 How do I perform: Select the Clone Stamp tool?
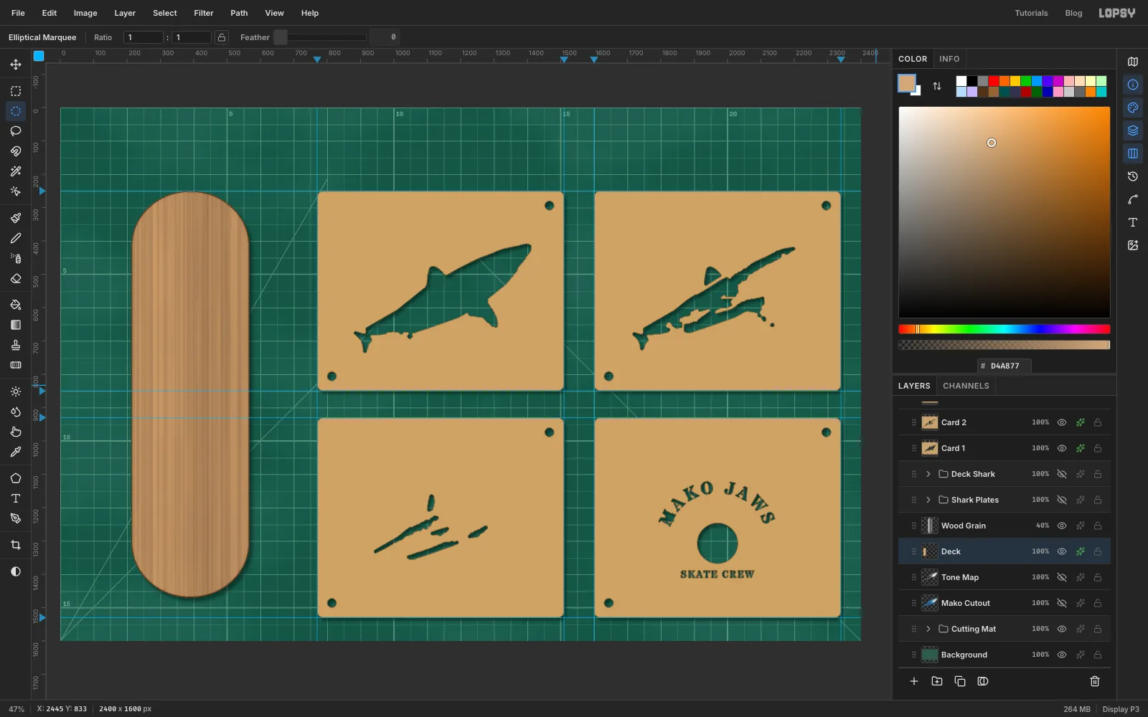point(16,345)
